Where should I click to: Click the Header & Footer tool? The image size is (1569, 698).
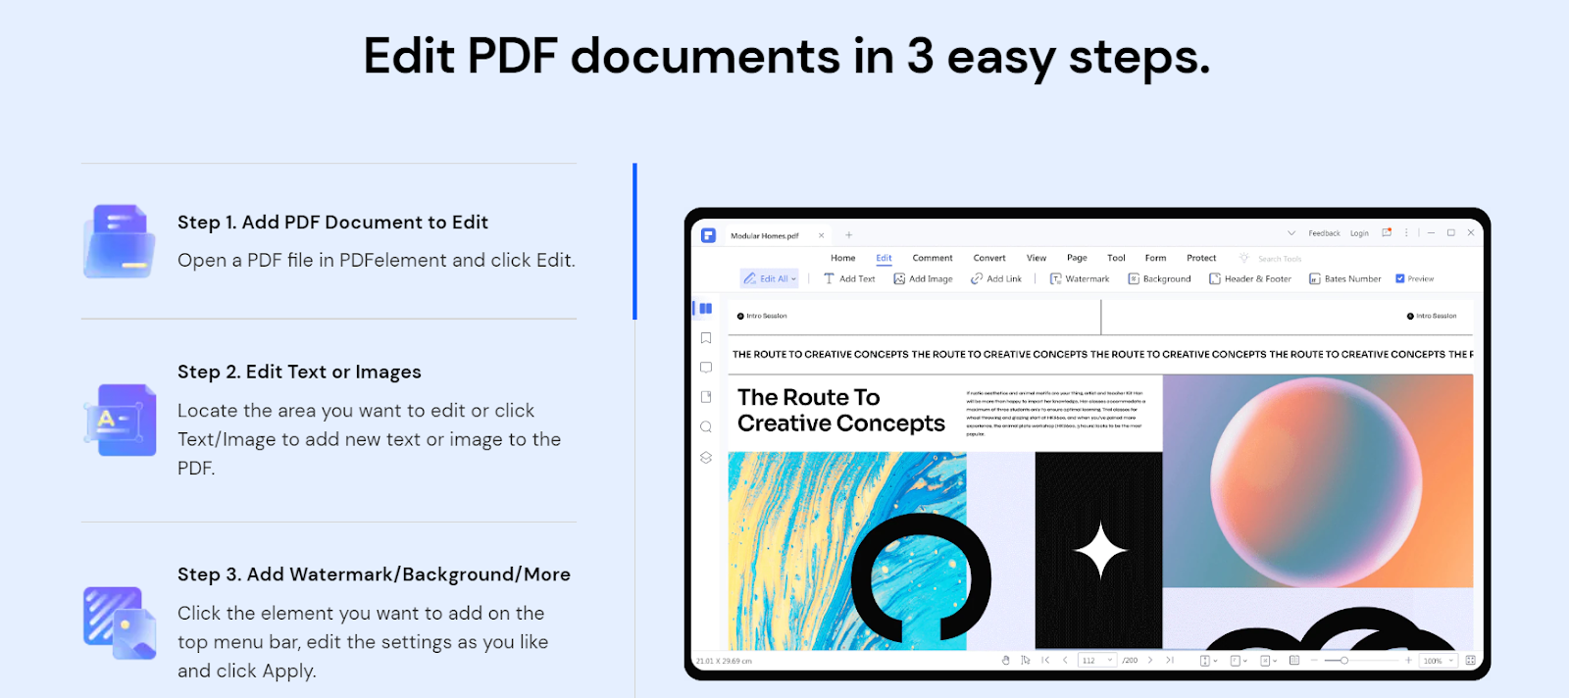[1250, 278]
